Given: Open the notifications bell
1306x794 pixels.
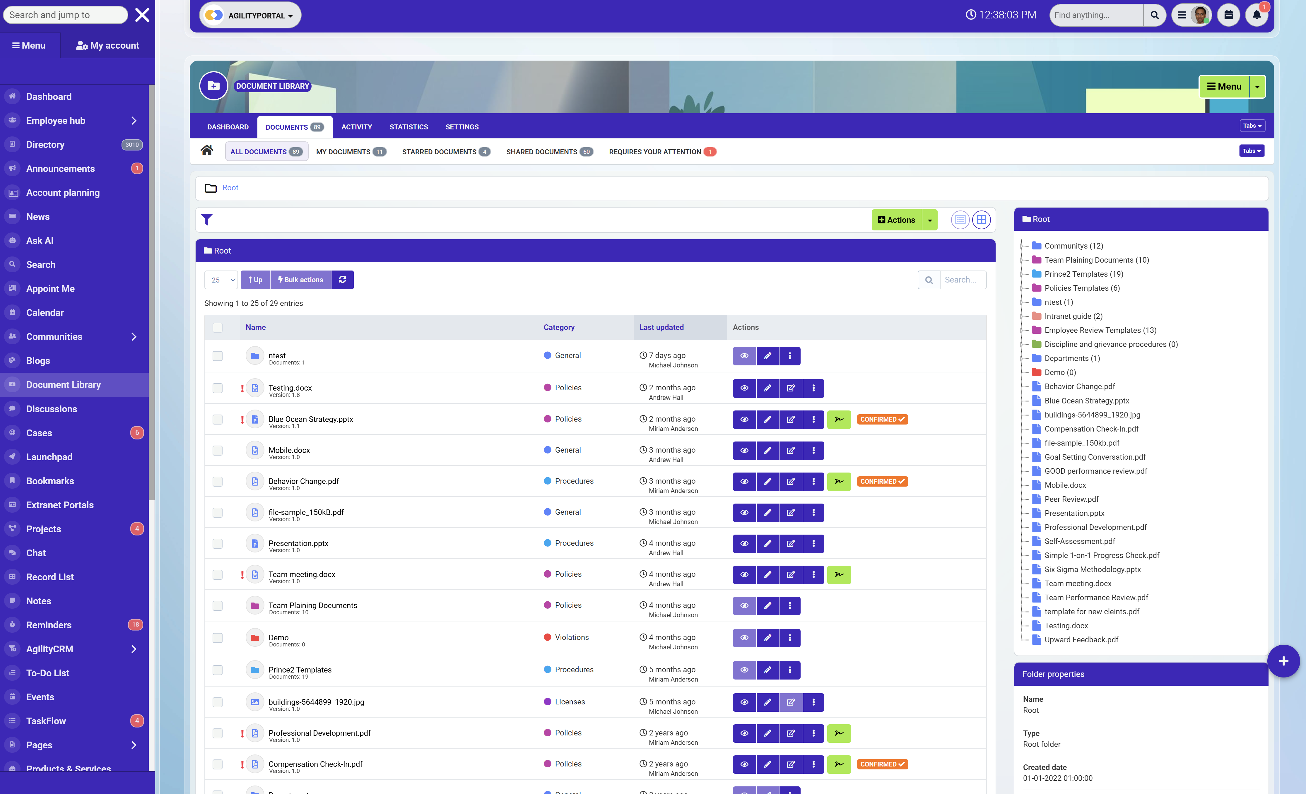Looking at the screenshot, I should point(1256,15).
